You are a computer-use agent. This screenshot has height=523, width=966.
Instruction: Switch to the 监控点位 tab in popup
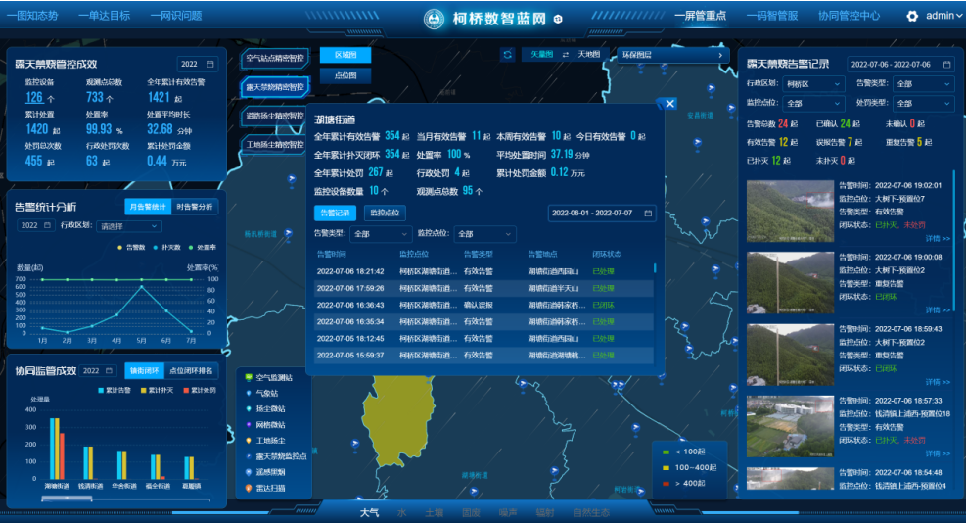385,213
